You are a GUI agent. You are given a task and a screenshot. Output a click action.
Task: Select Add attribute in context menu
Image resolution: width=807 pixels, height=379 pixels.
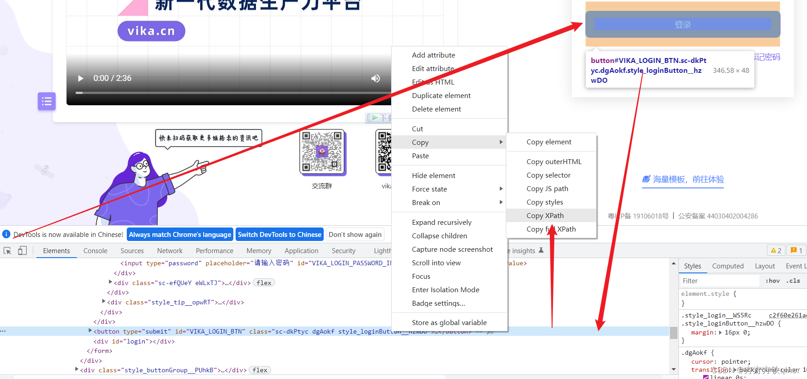click(450, 55)
